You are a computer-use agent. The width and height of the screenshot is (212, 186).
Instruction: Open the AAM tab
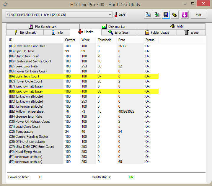click(x=177, y=26)
